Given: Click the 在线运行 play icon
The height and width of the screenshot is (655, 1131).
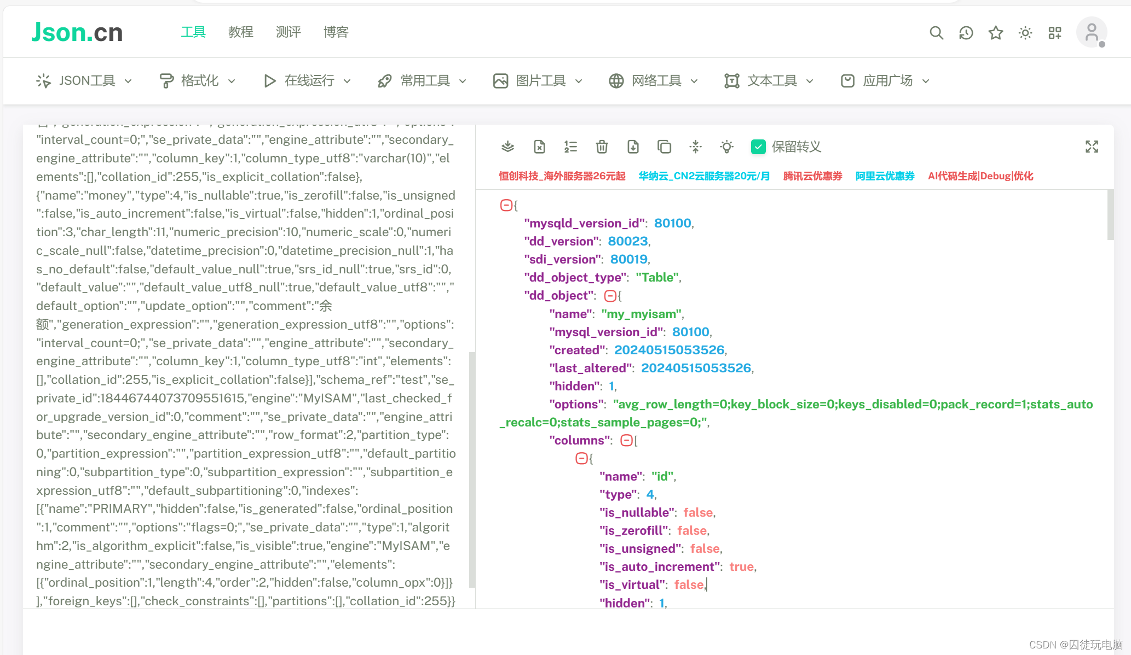Looking at the screenshot, I should pos(269,81).
